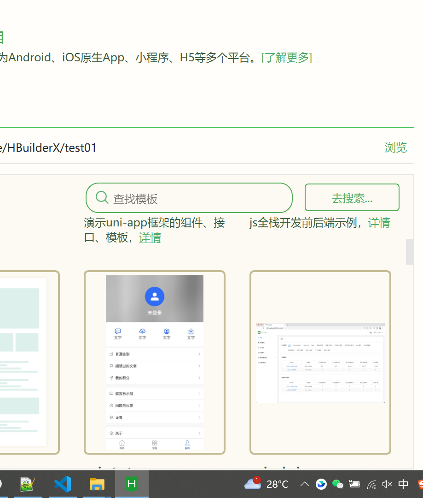
Task: Open the Wi-Fi network tray icon
Action: (371, 484)
